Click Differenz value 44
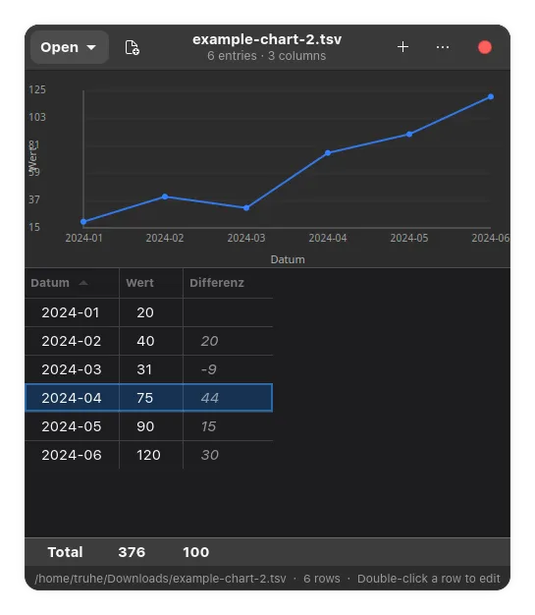Image resolution: width=535 pixels, height=615 pixels. [210, 398]
